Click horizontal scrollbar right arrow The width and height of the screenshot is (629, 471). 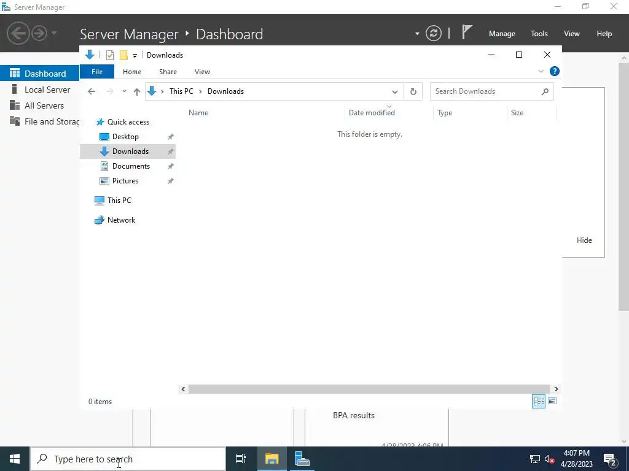556,389
